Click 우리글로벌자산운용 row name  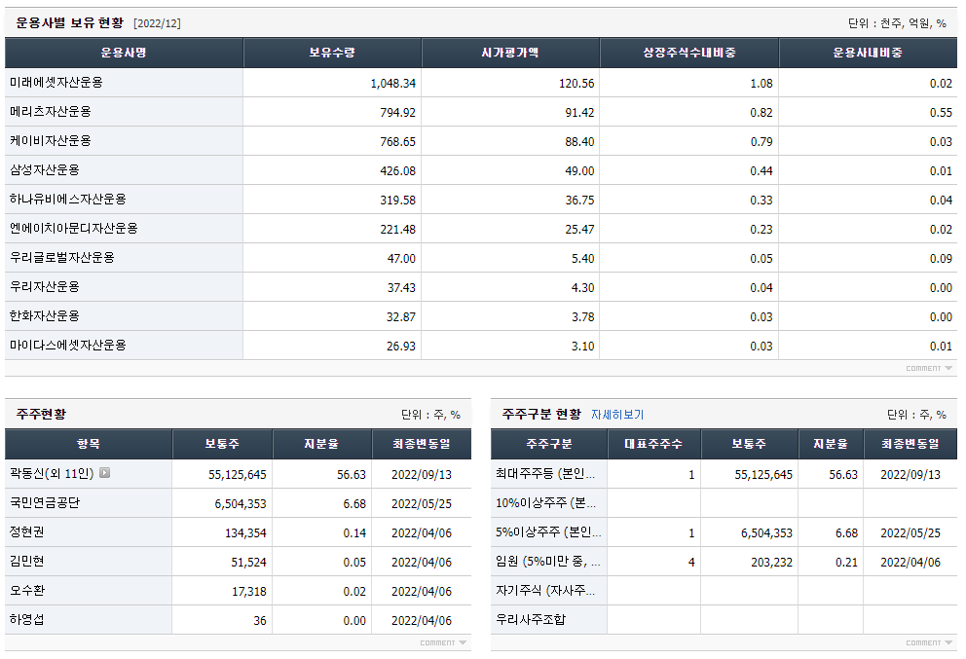[62, 257]
